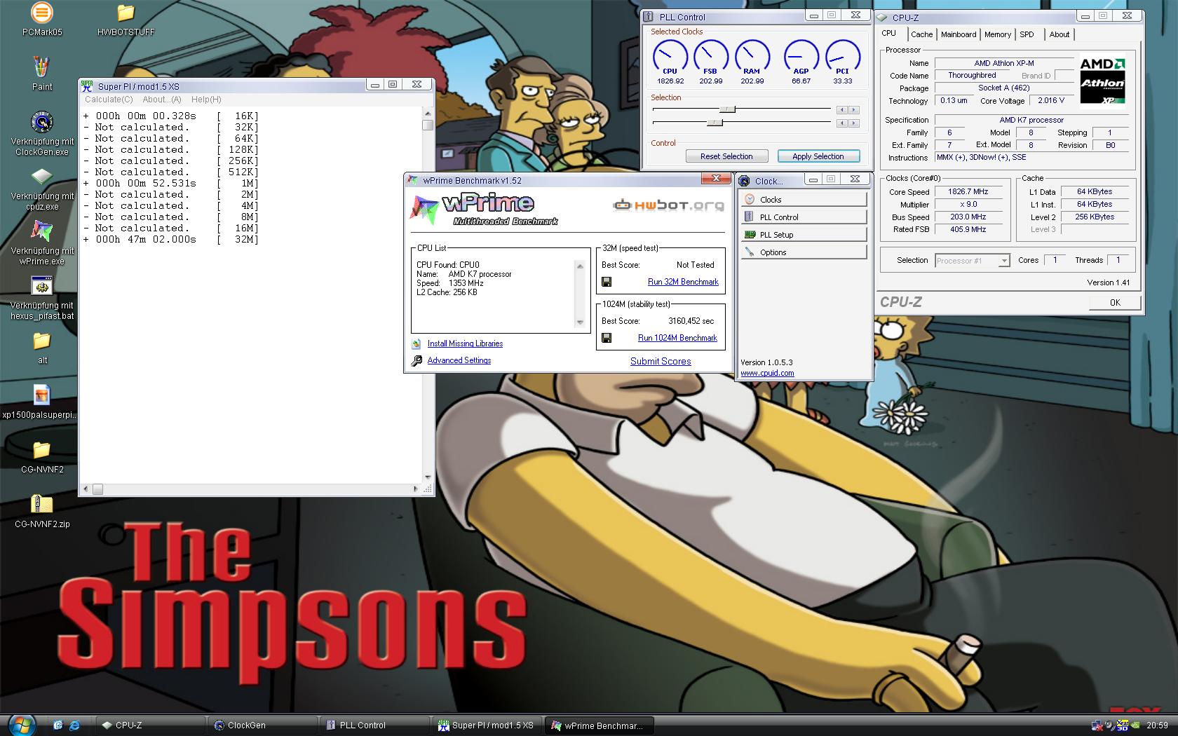1178x736 pixels.
Task: Switch to the Memory tab in CPU-Z
Action: 997,34
